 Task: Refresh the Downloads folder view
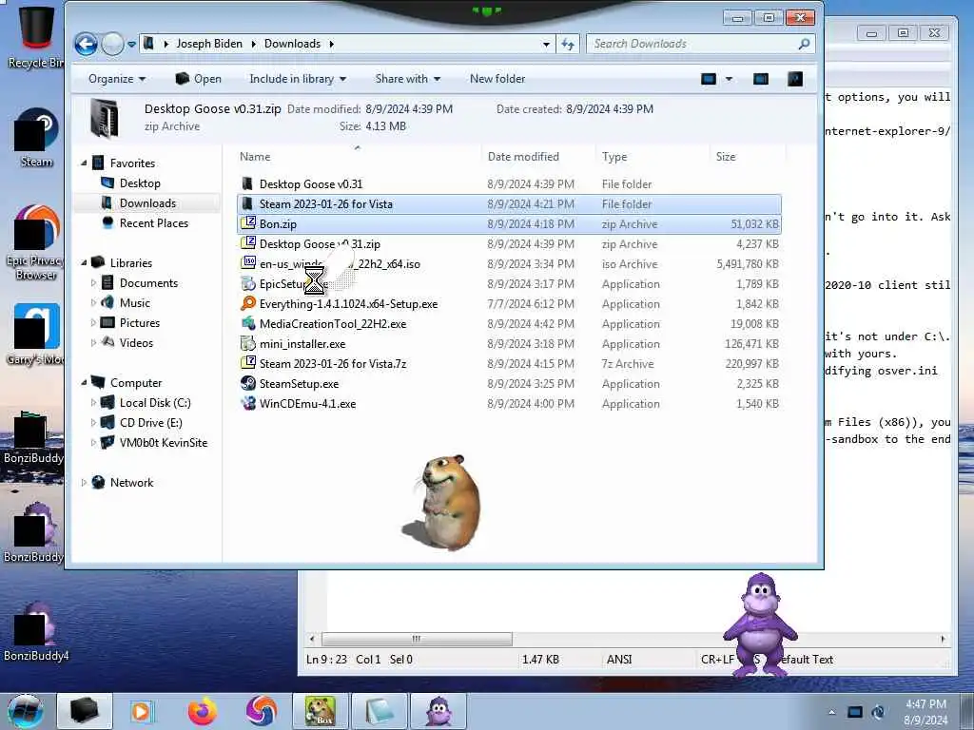568,44
